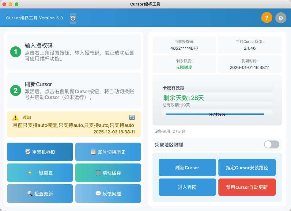This screenshot has height=211, width=291.
Task: Click the refresh icon in the title bar
Action: point(73,18)
